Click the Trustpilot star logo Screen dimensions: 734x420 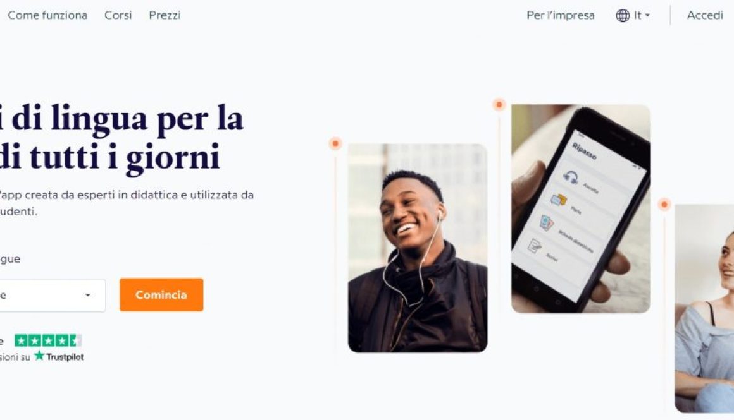(x=39, y=356)
